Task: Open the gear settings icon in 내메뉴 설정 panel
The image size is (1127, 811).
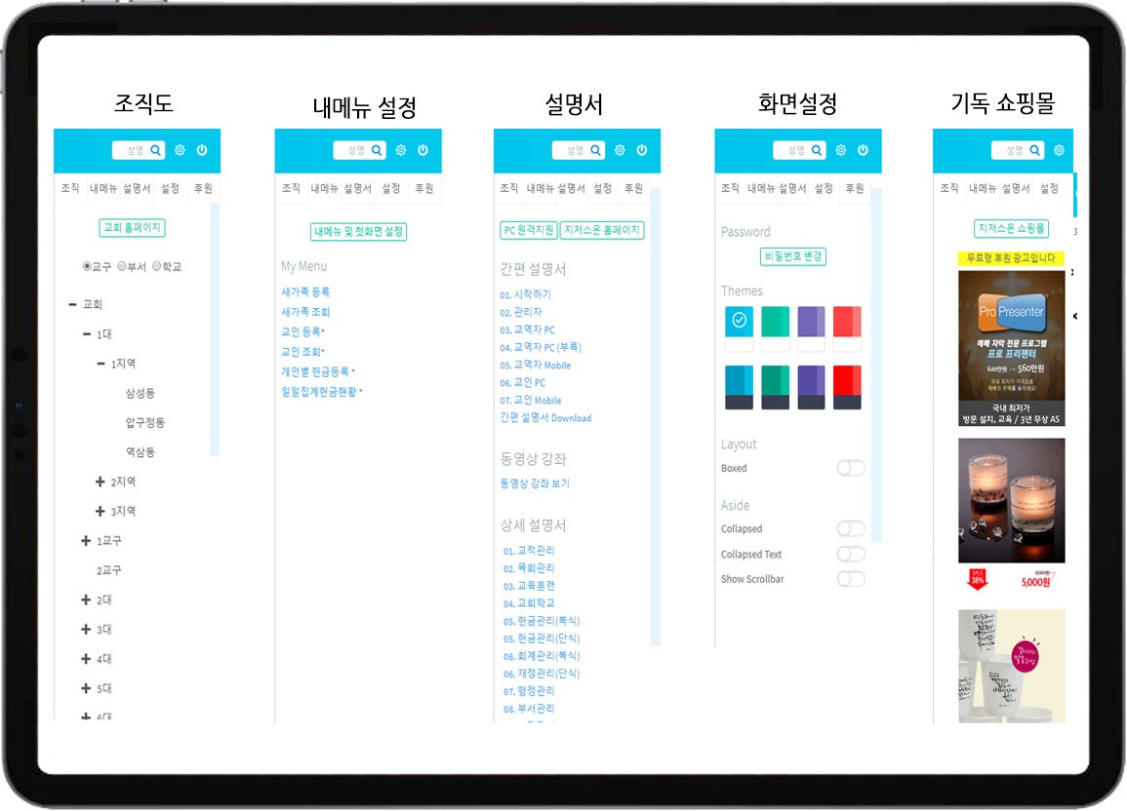Action: point(400,150)
